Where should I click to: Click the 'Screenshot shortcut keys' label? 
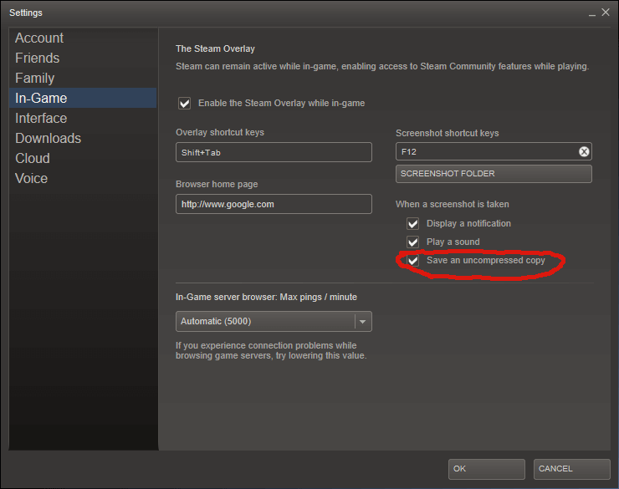(x=448, y=133)
